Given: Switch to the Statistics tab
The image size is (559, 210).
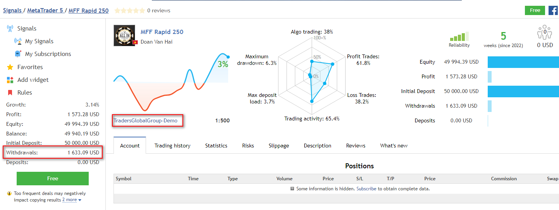Looking at the screenshot, I should [x=216, y=146].
